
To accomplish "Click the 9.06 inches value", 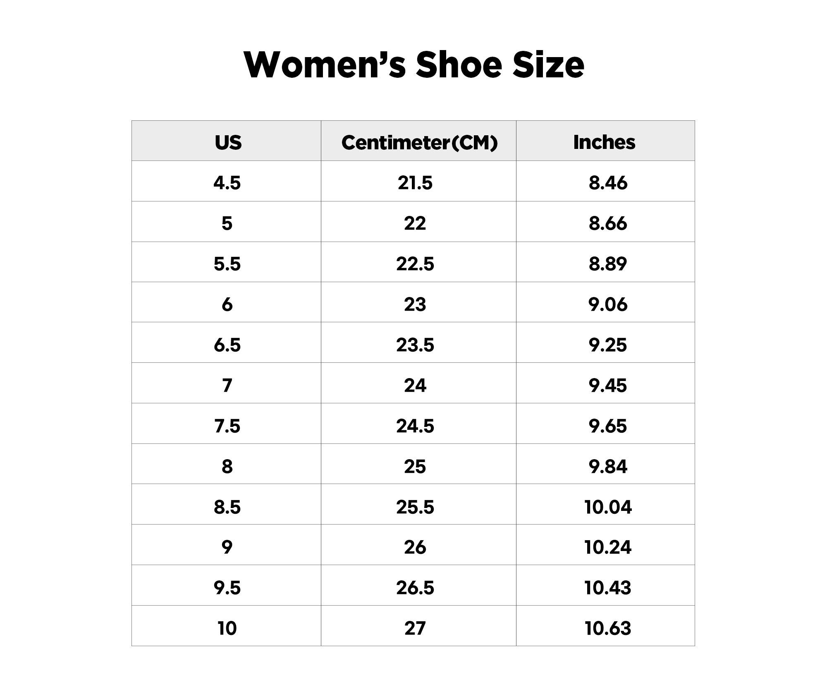I will [608, 304].
